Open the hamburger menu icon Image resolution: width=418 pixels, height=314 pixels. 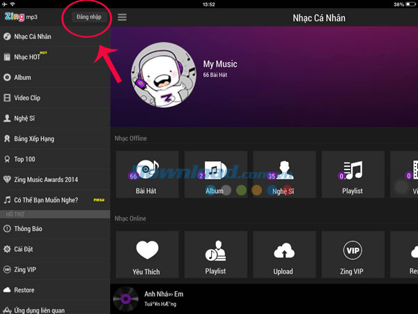pyautogui.click(x=122, y=17)
